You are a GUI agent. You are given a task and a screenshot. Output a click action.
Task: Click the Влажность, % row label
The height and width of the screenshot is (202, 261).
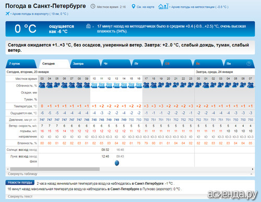27,143
